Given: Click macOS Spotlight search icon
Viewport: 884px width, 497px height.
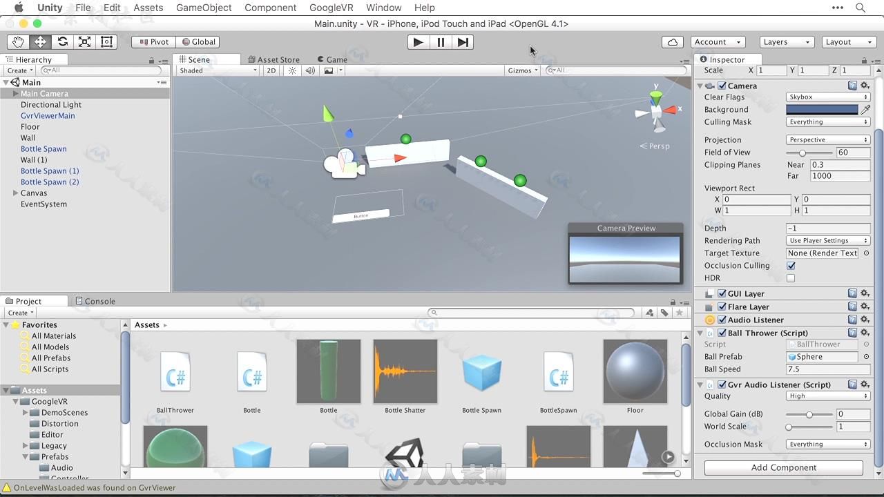Looking at the screenshot, I should coord(861,8).
